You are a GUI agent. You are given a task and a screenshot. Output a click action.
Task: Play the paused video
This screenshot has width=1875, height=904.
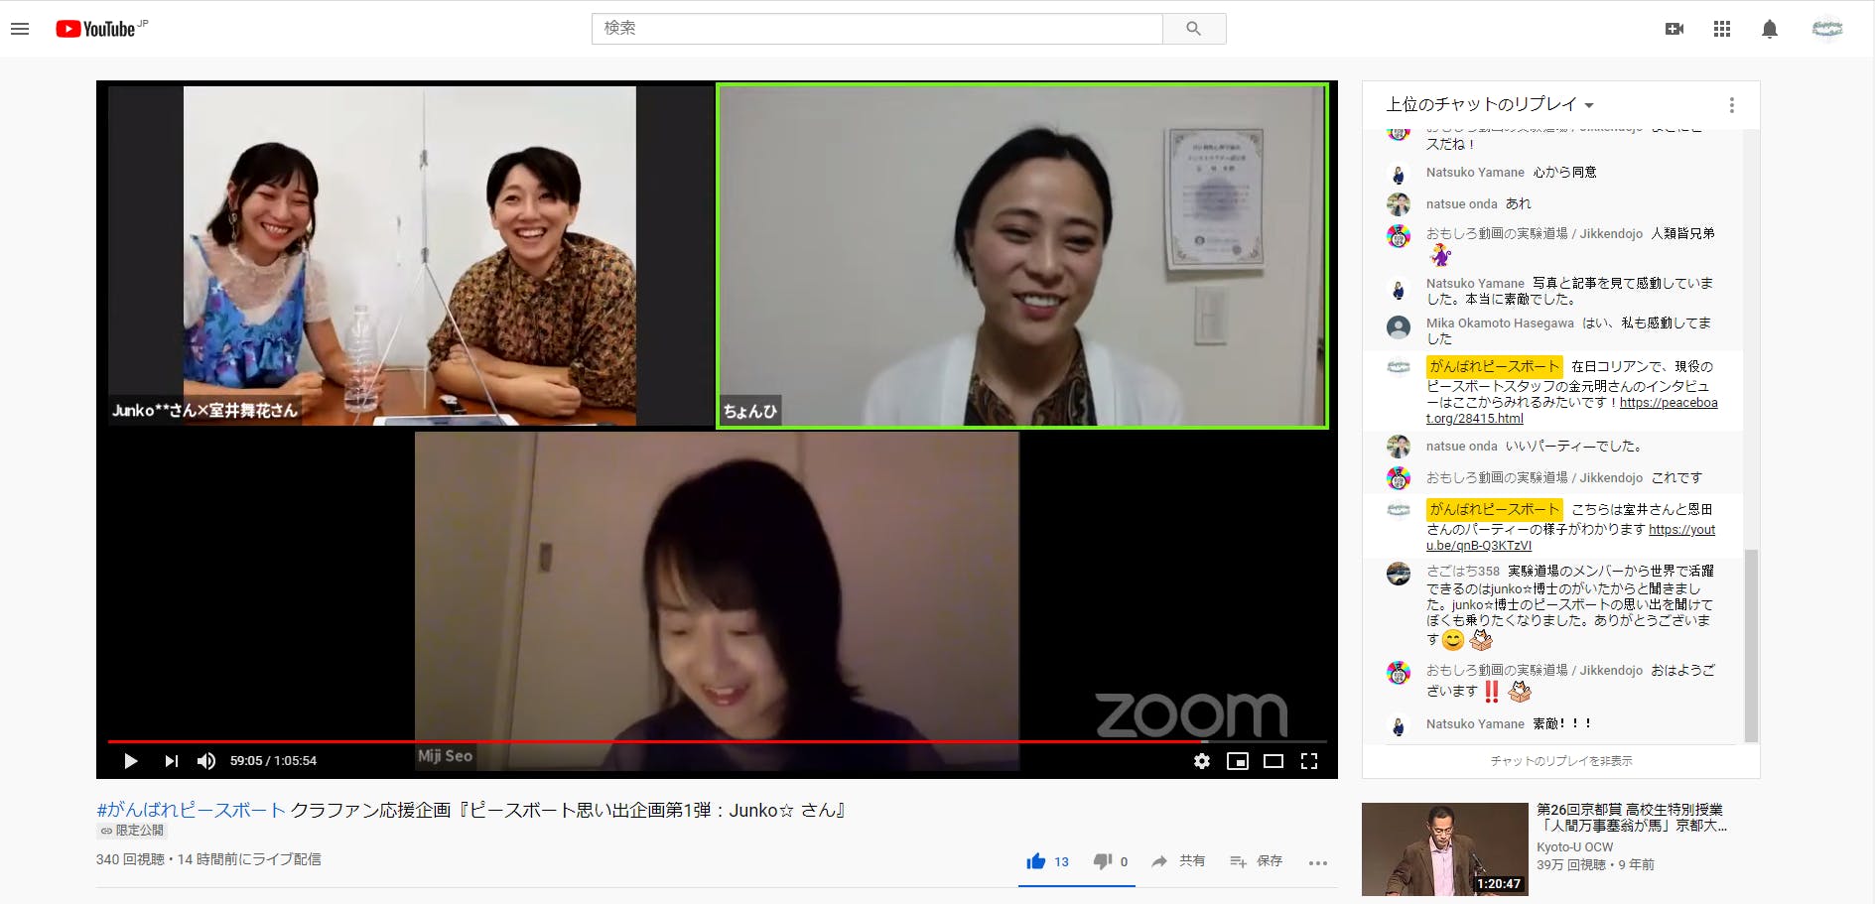[131, 761]
